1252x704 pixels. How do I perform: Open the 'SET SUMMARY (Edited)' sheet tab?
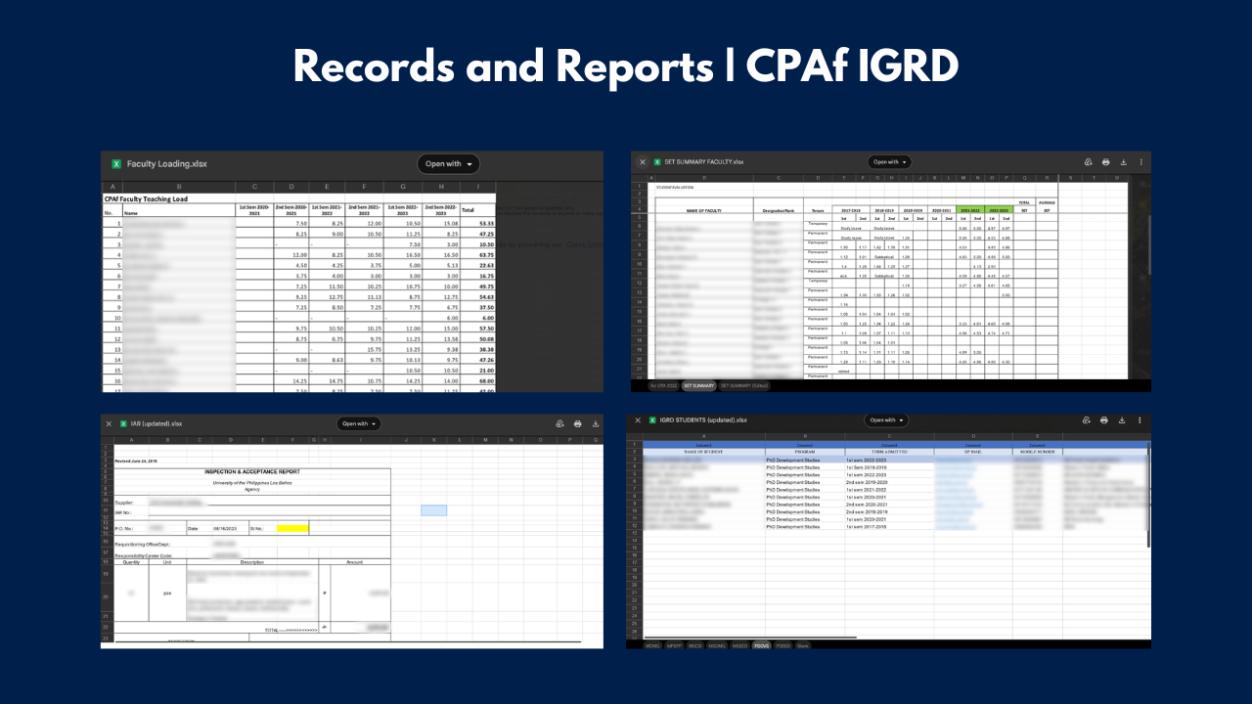[745, 386]
